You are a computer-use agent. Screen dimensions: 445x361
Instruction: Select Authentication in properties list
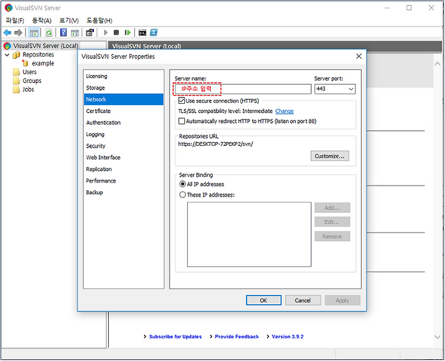[124, 122]
